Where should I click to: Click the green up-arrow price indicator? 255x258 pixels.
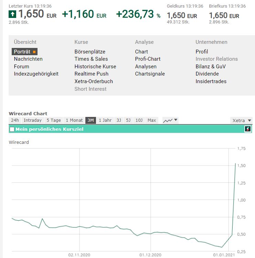click(x=12, y=14)
